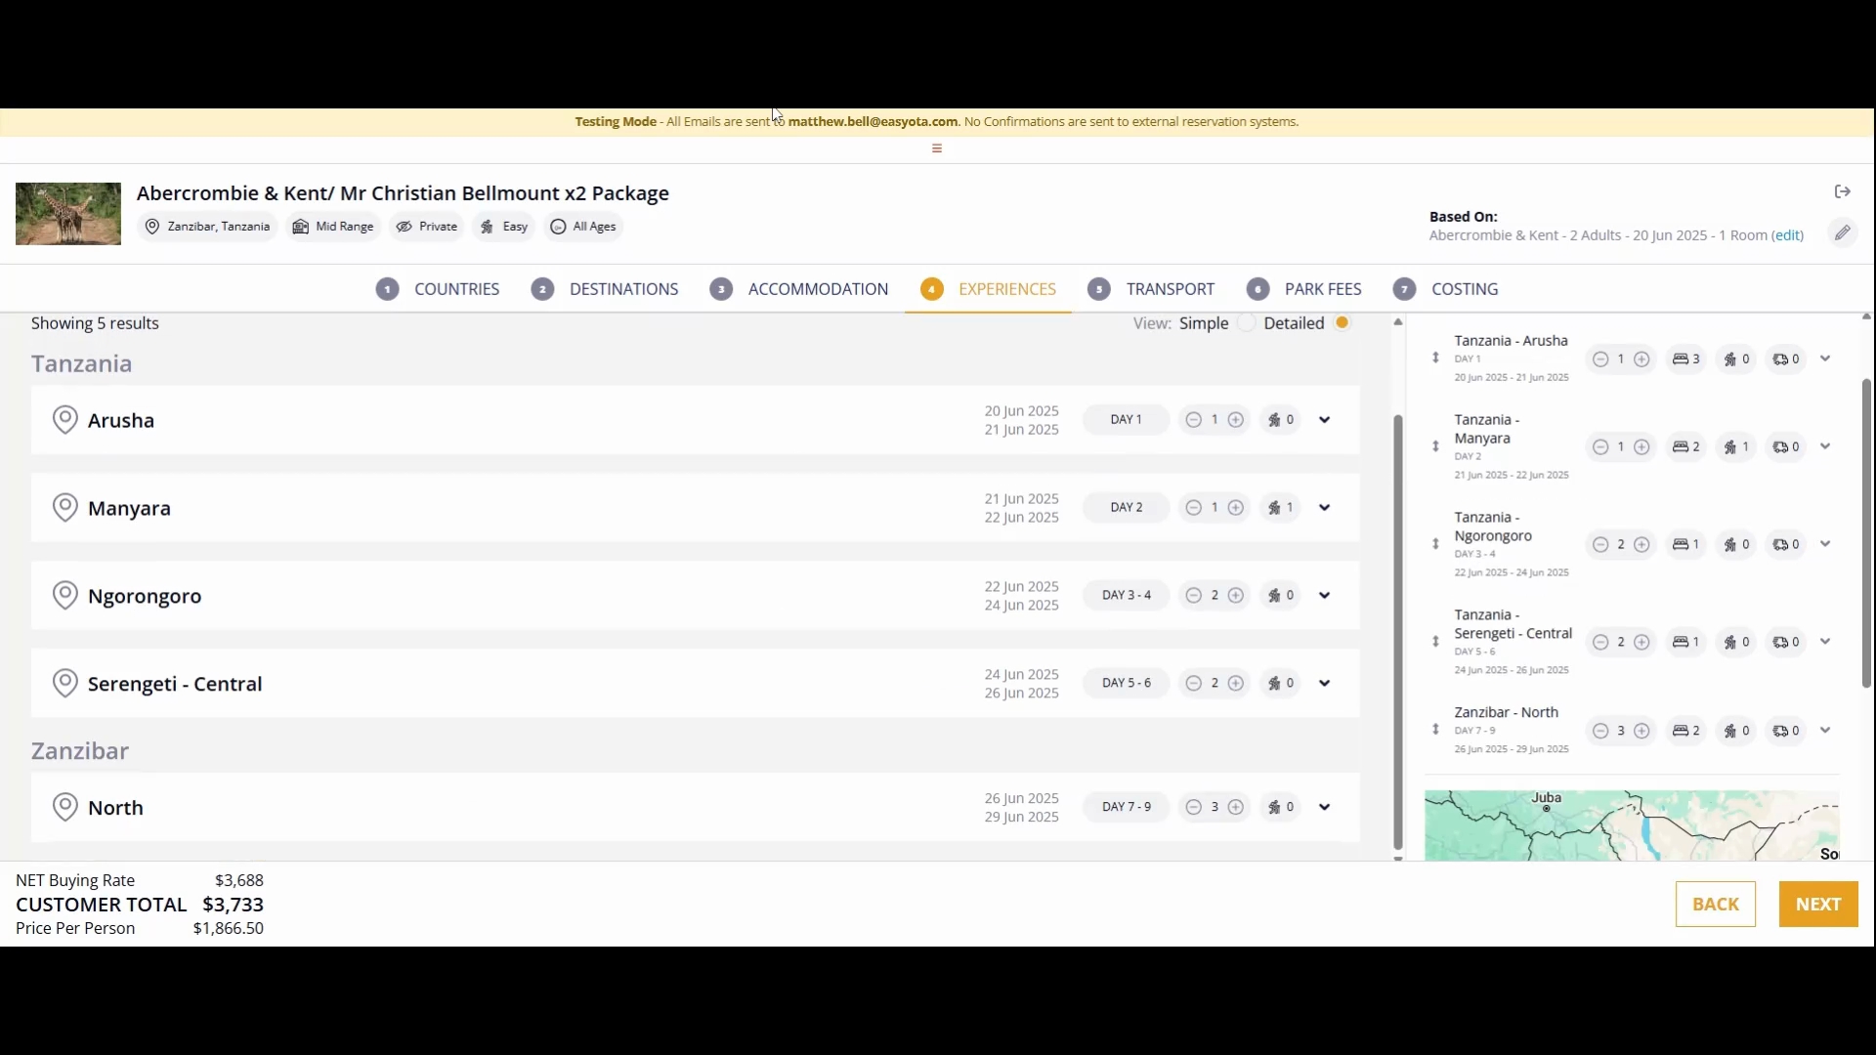Viewport: 1876px width, 1055px height.
Task: Expand the Manyara row
Action: click(1325, 508)
